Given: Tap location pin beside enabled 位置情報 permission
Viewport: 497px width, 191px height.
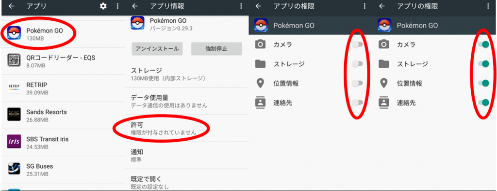Looking at the screenshot, I should 384,83.
